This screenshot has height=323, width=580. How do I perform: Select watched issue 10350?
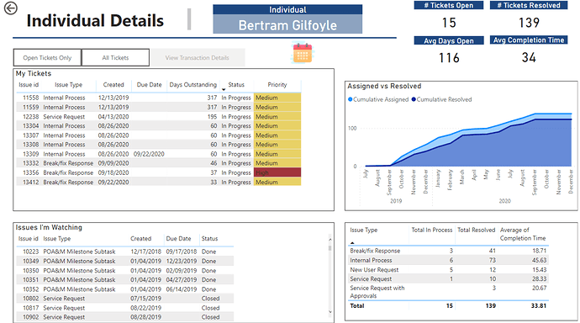point(125,271)
